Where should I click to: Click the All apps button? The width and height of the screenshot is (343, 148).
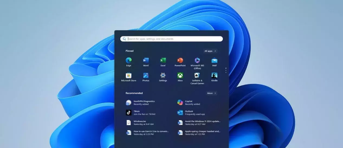(210, 51)
